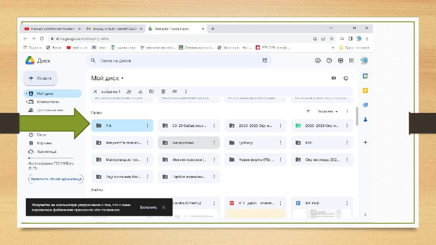The image size is (436, 245).
Task: Select the 9 А folder
Action: [x=122, y=126]
